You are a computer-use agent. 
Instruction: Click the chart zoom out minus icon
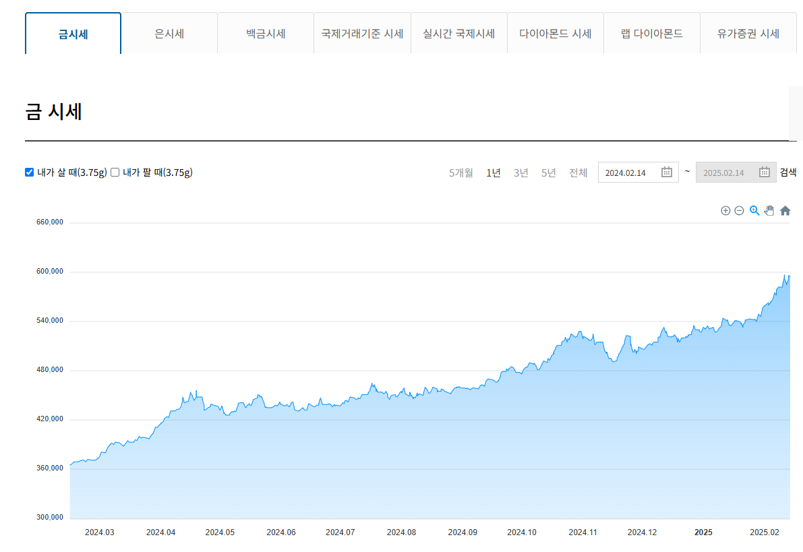[x=739, y=210]
